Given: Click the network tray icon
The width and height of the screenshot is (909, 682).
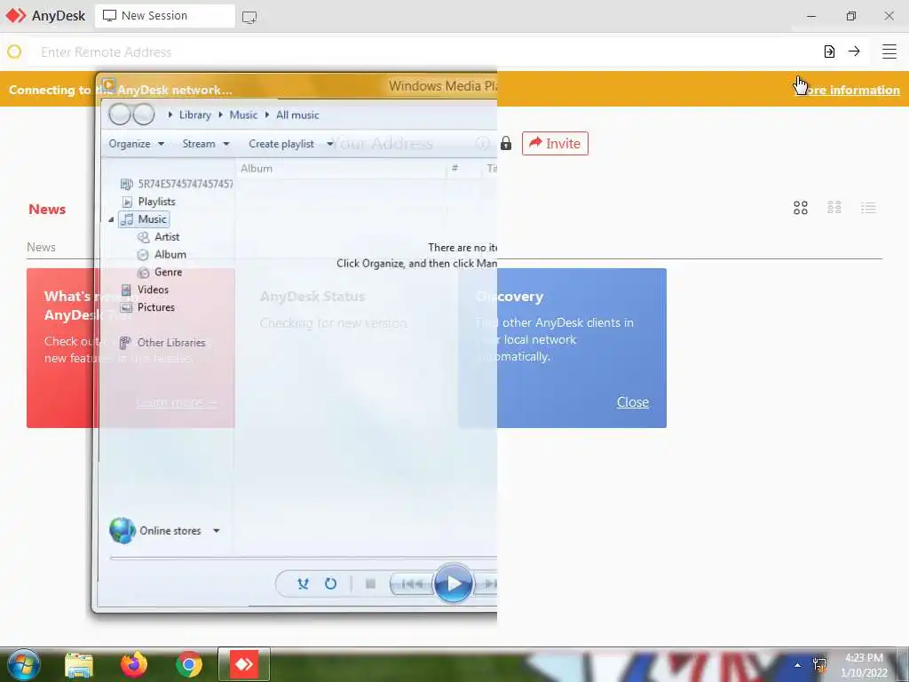Looking at the screenshot, I should pyautogui.click(x=819, y=664).
